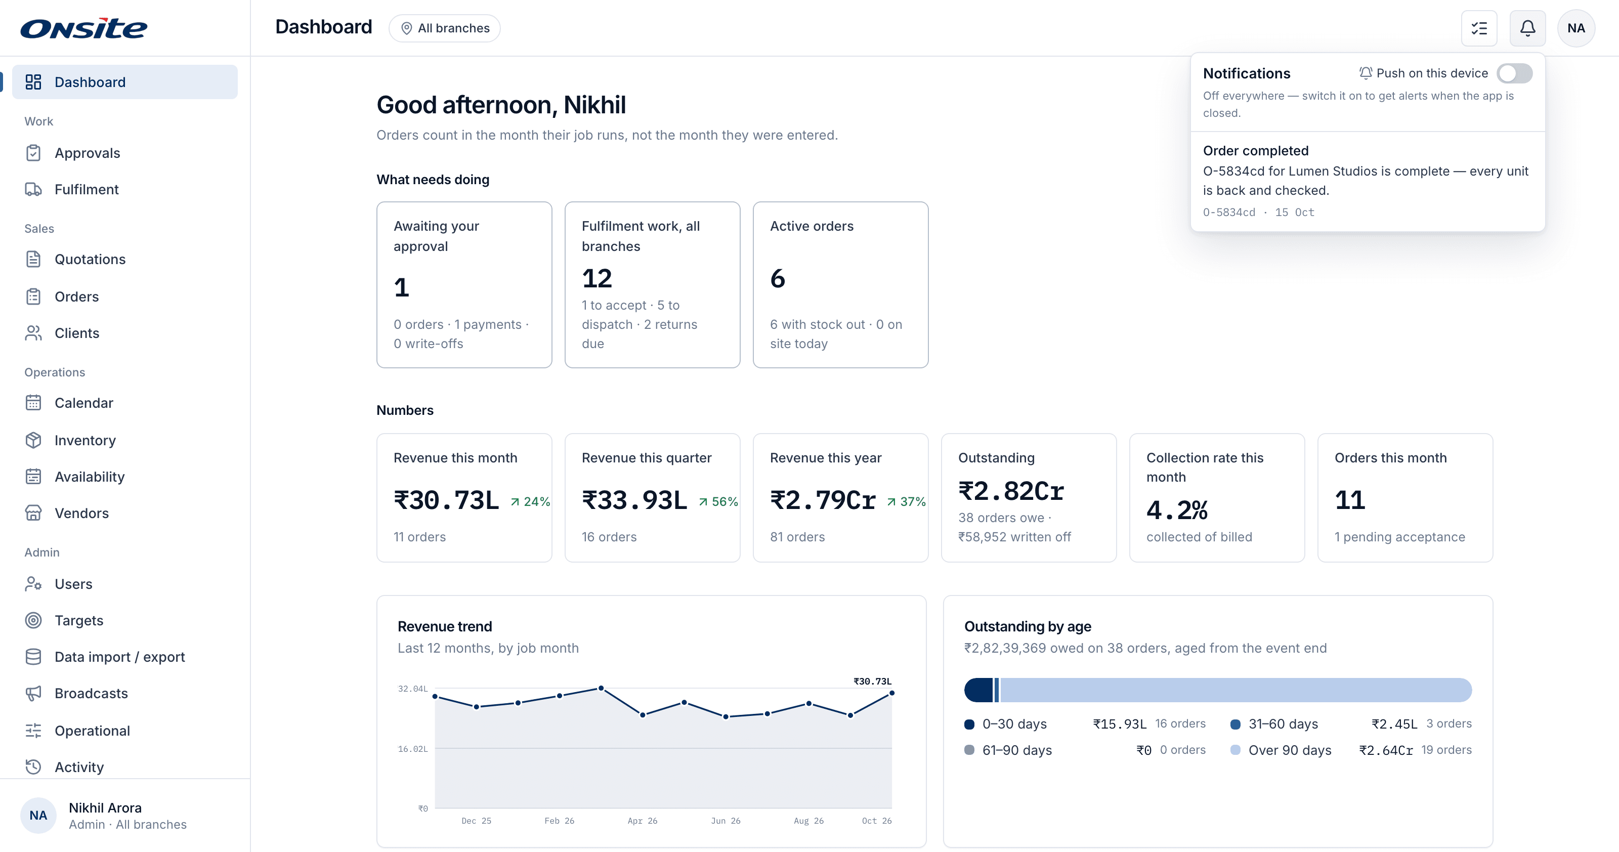Click the Over 90 days legend row
The height and width of the screenshot is (852, 1619).
point(1351,750)
